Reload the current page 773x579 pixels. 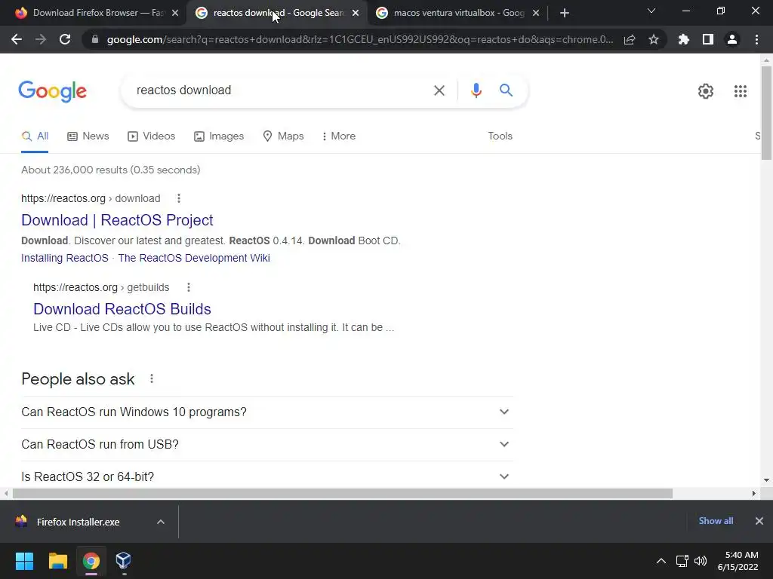tap(65, 39)
